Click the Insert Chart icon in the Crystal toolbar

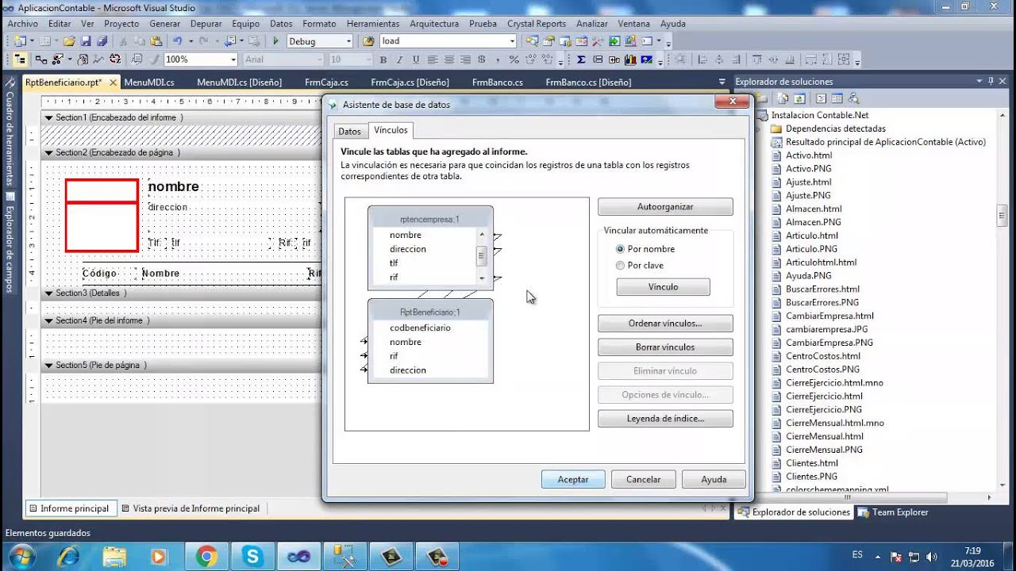pyautogui.click(x=631, y=59)
